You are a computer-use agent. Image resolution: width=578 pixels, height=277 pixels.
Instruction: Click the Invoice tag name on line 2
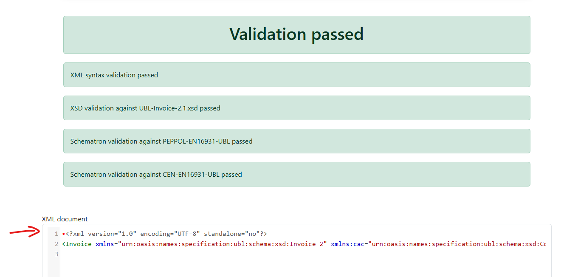[79, 244]
